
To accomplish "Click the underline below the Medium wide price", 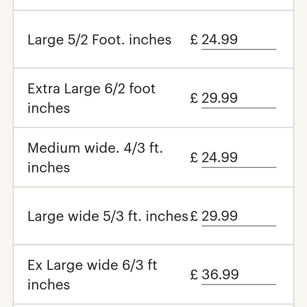I will point(239,167).
